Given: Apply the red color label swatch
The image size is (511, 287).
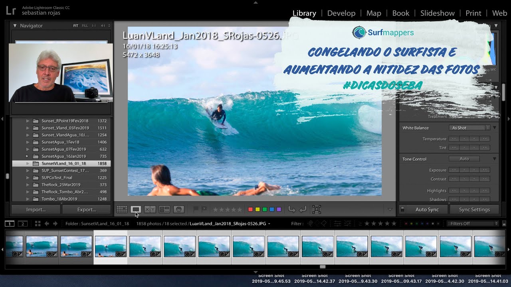Looking at the screenshot, I should point(250,209).
